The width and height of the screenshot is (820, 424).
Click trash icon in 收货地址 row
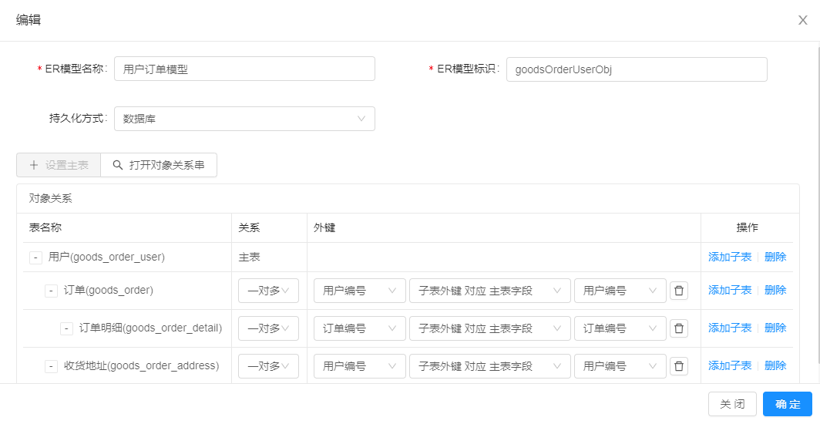point(679,366)
